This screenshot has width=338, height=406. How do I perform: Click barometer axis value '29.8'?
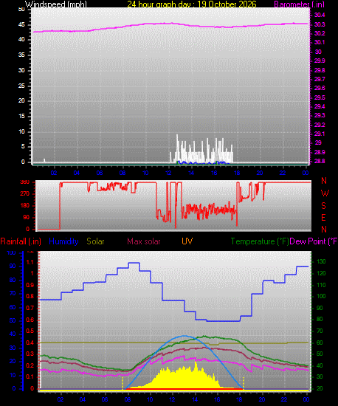point(320,70)
